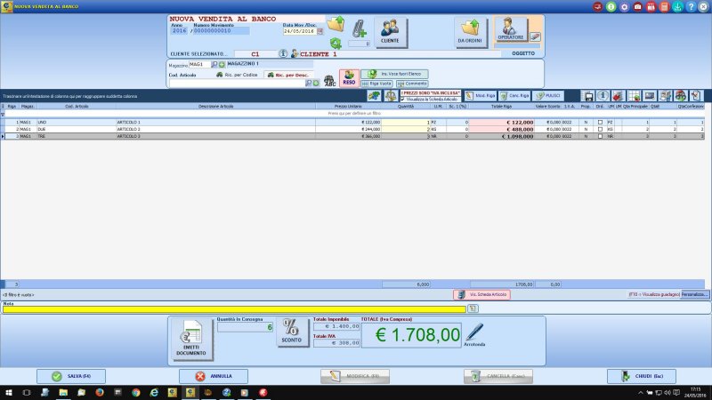Screen dimensions: 712x400
Task: Sort by Descrizione Articolo column header
Action: click(x=215, y=106)
